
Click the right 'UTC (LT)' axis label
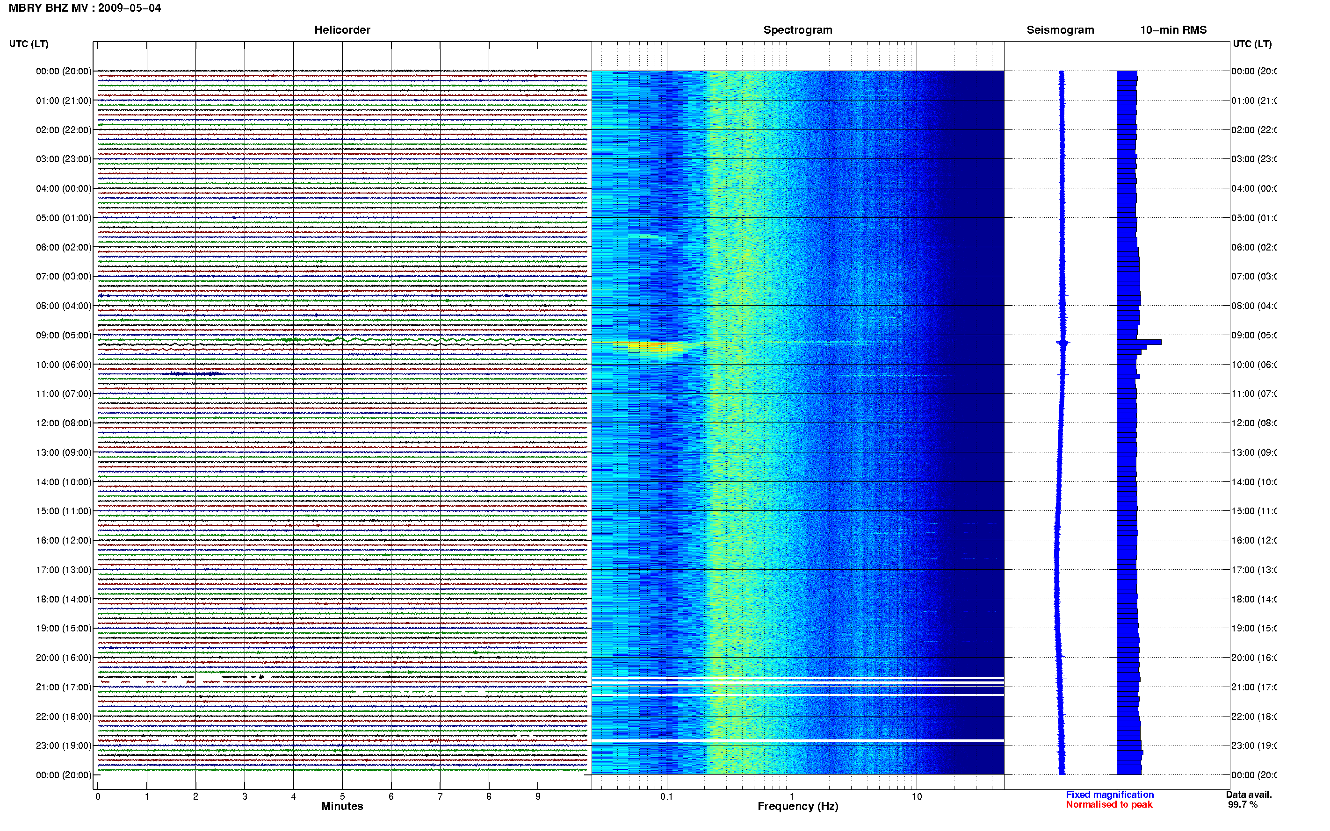1252,44
